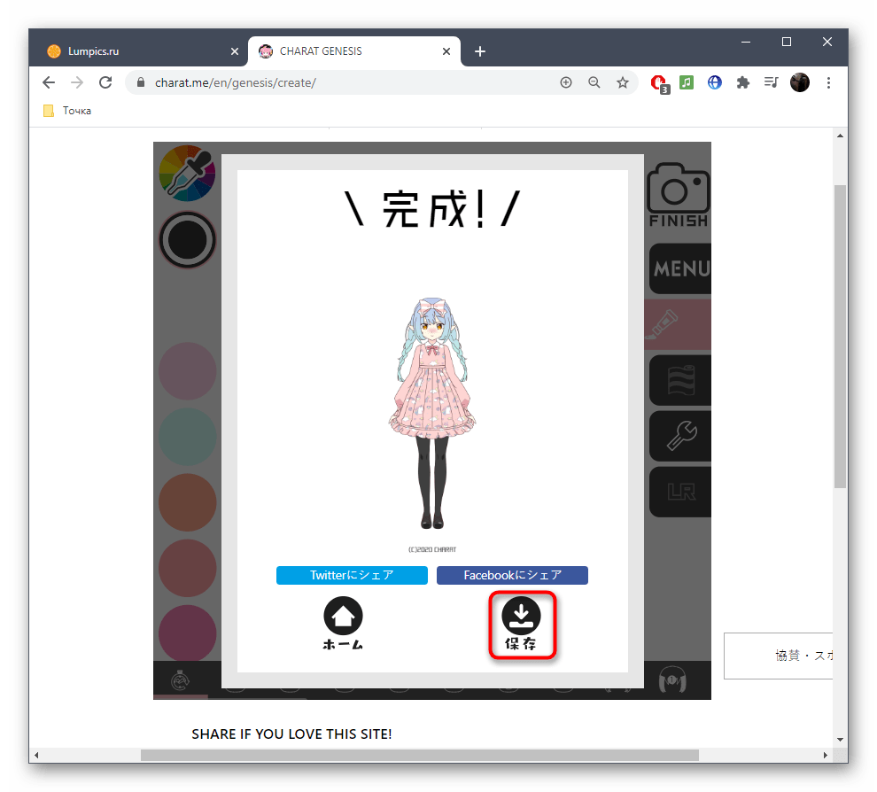Select the black circle color swatch

(187, 240)
